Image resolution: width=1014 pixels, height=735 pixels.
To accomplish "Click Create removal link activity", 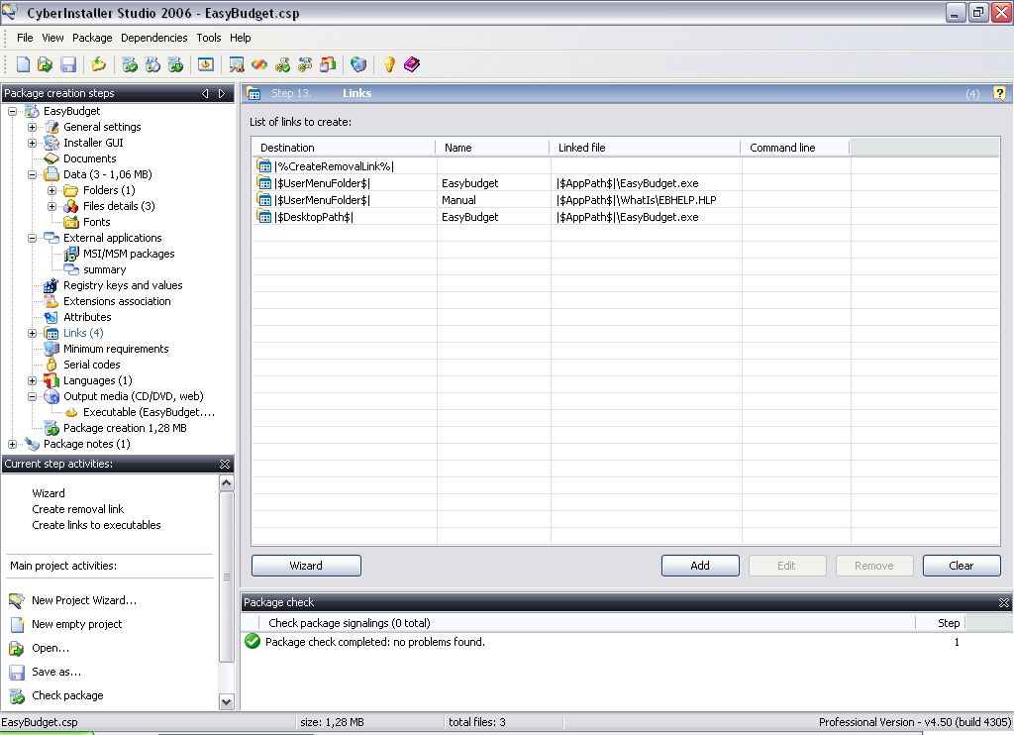I will (77, 509).
